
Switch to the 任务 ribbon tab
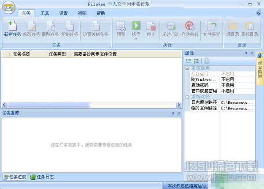(x=26, y=13)
